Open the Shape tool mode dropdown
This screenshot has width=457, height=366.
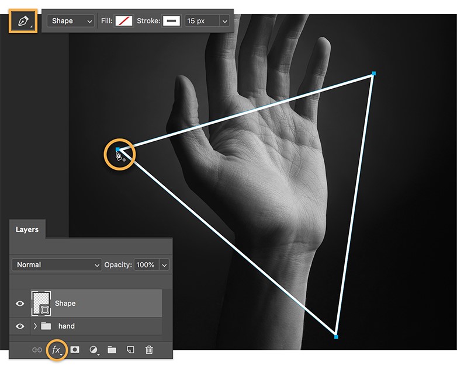coord(72,21)
